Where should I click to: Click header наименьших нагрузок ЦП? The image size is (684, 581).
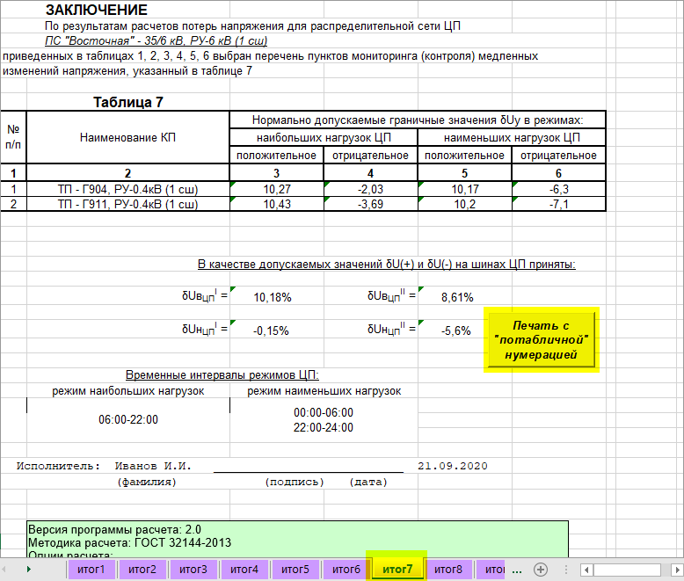click(x=512, y=138)
